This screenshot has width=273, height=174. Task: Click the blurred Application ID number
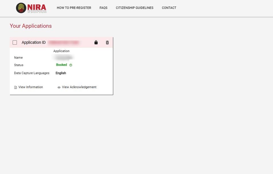click(x=63, y=43)
